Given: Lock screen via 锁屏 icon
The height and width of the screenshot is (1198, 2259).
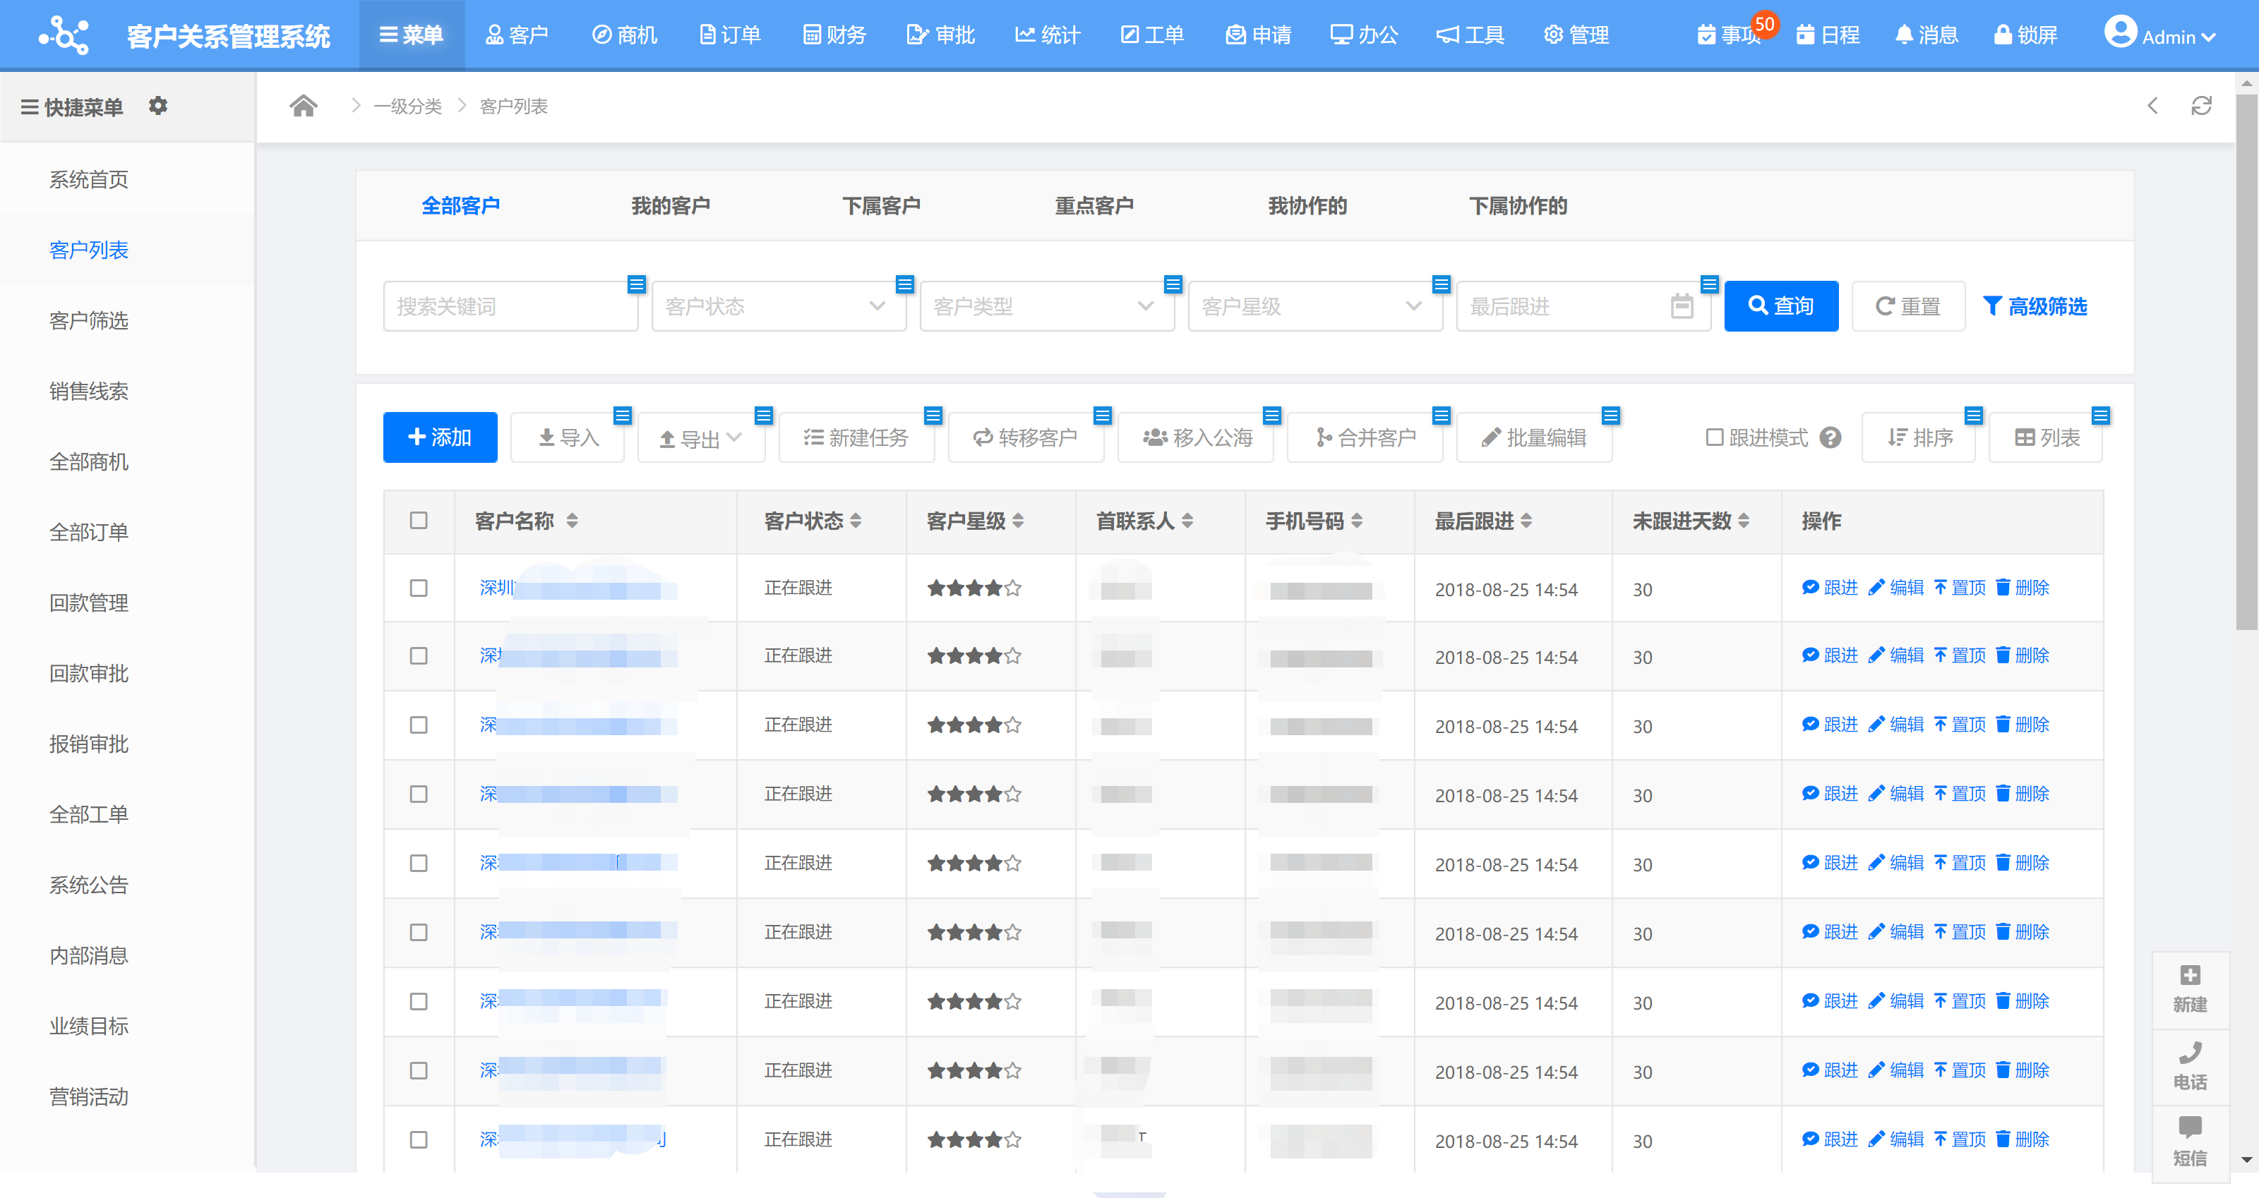Looking at the screenshot, I should tap(2027, 35).
